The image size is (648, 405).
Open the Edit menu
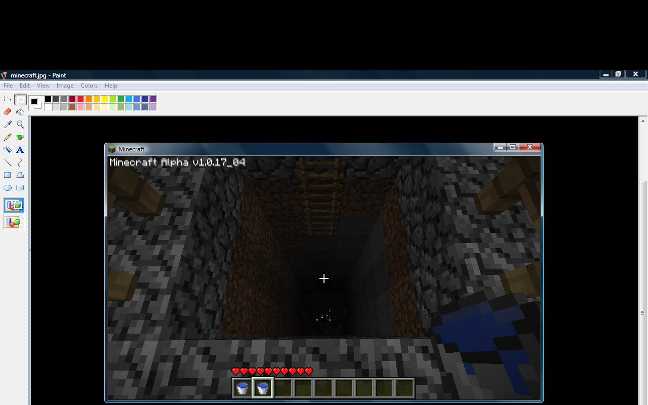coord(24,86)
